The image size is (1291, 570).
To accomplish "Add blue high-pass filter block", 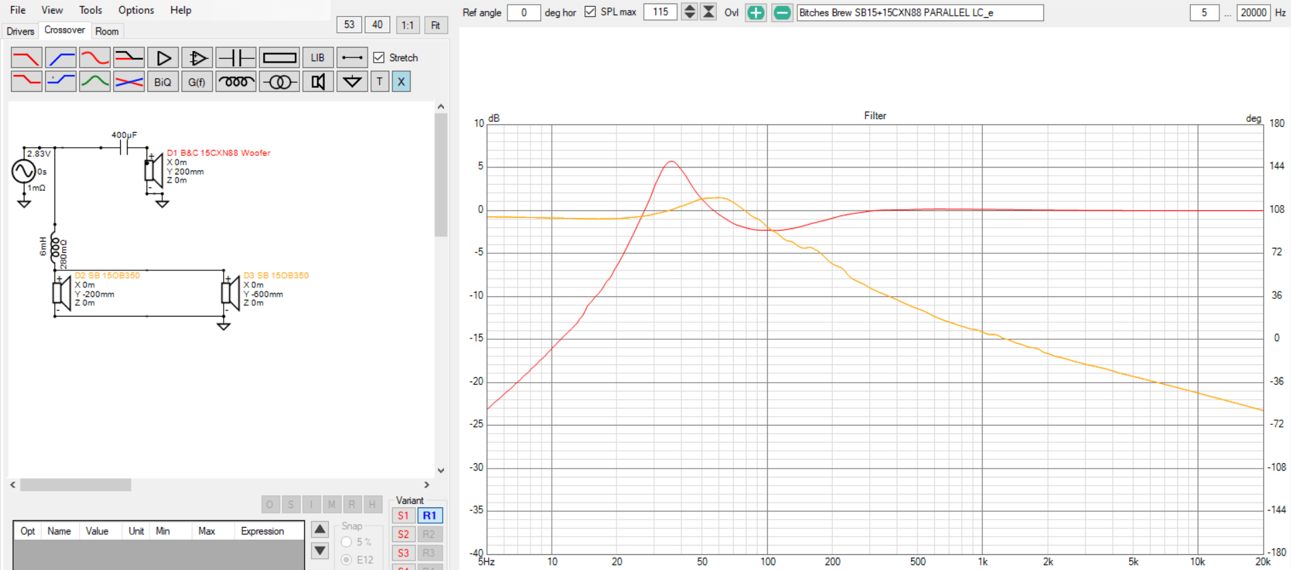I will point(61,58).
